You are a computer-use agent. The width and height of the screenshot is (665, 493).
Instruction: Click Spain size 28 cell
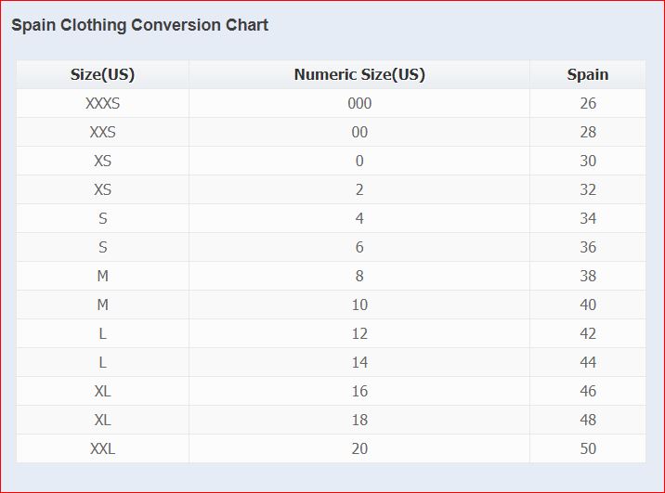click(588, 132)
